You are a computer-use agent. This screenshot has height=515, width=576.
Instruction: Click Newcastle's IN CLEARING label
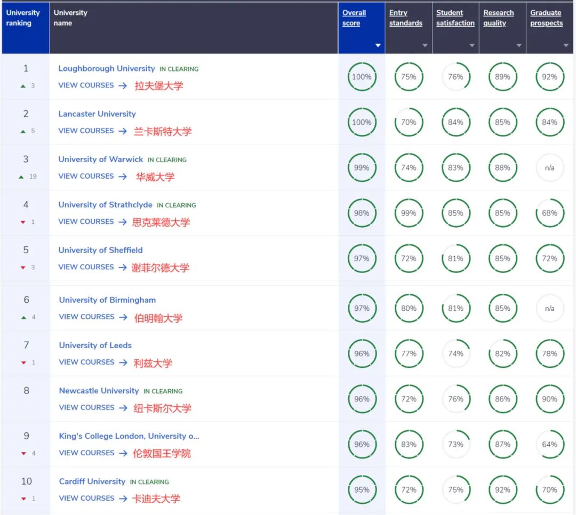(163, 391)
